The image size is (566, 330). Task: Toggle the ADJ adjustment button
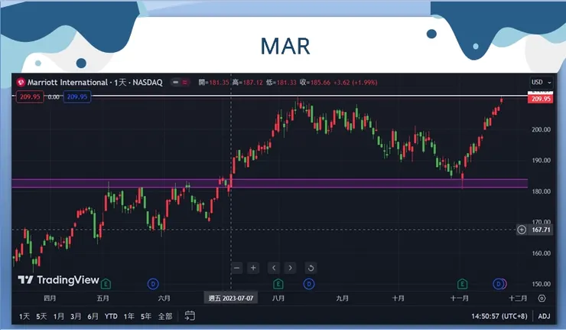[x=544, y=316]
